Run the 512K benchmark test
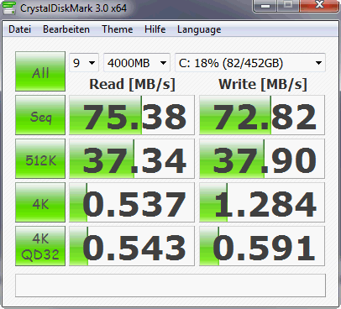This screenshot has height=309, width=341. click(40, 159)
